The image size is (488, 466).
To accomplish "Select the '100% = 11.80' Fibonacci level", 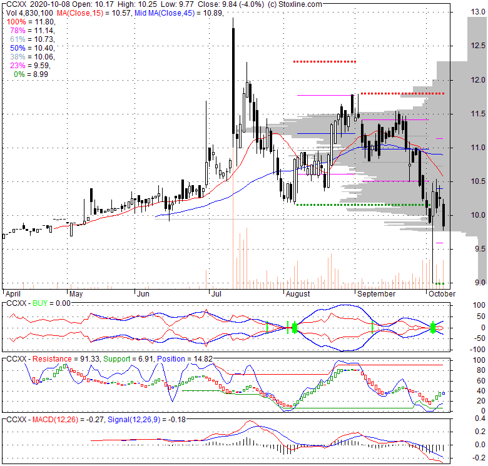I will 31,22.
